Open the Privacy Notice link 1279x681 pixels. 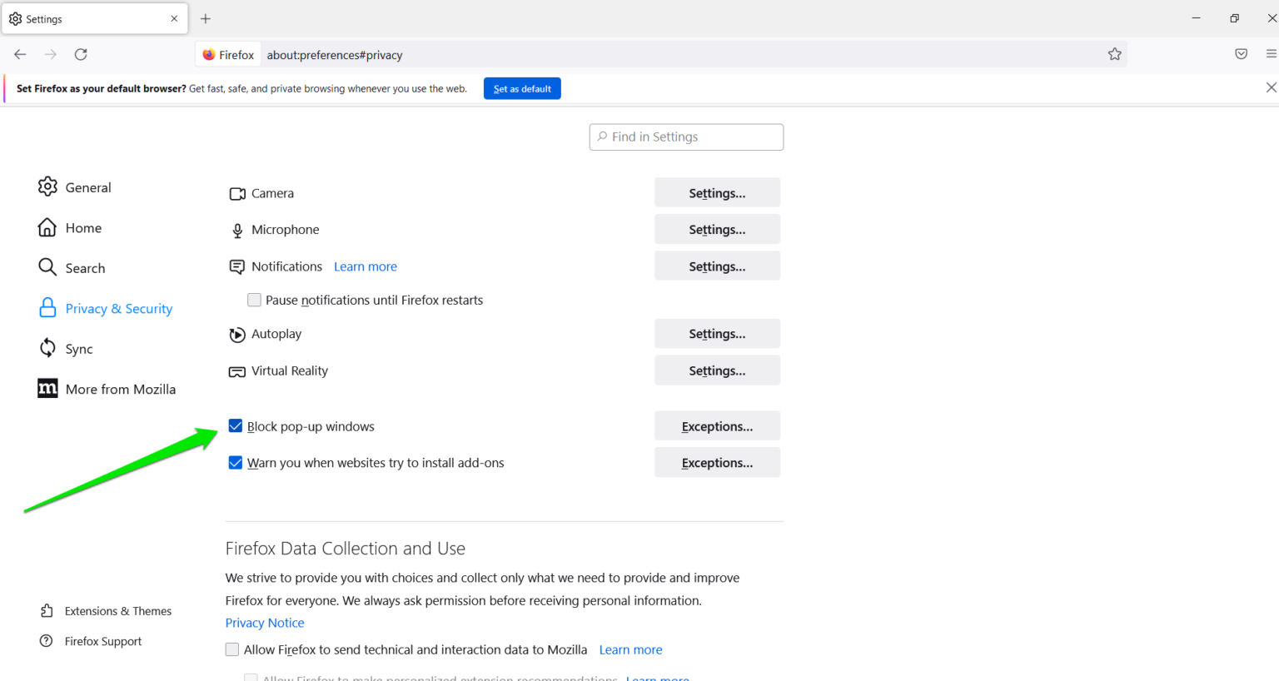coord(264,622)
